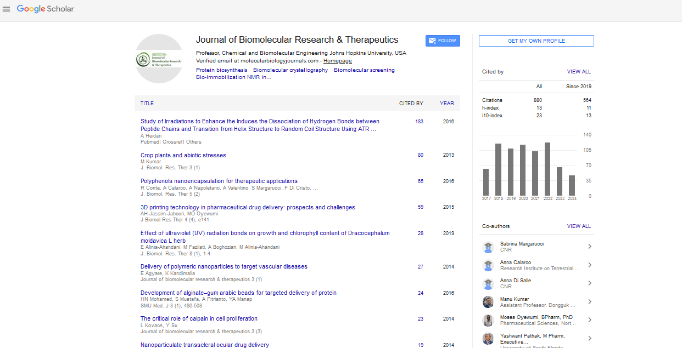Open Effect of ultraviolet radiation article

pyautogui.click(x=265, y=237)
